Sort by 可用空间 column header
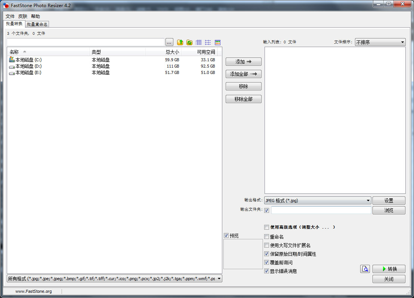 200,52
